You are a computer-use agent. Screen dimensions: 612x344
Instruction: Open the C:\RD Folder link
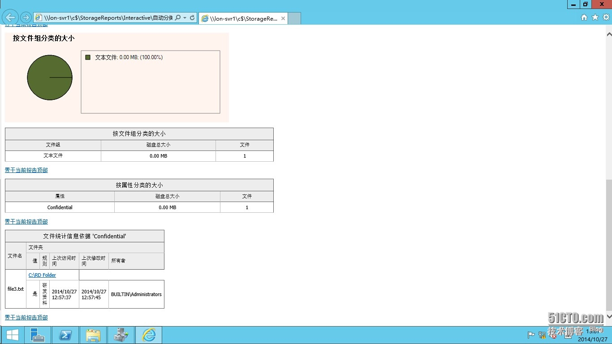(42, 275)
